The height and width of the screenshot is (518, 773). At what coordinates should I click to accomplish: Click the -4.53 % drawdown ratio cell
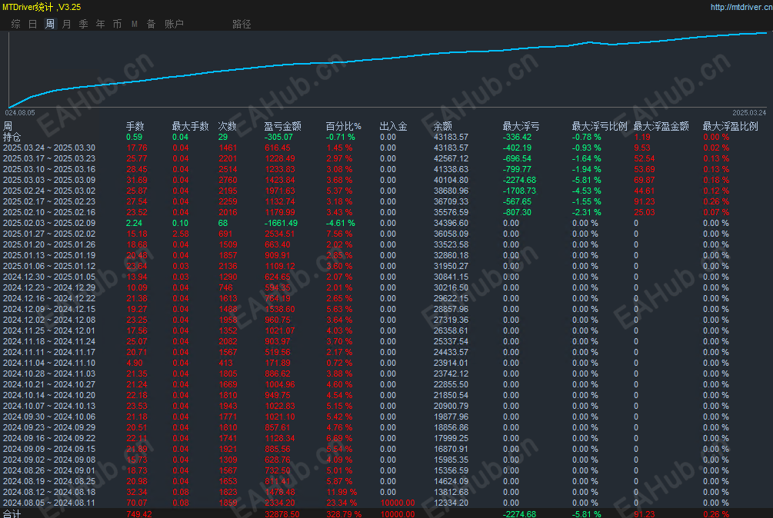[x=587, y=191]
